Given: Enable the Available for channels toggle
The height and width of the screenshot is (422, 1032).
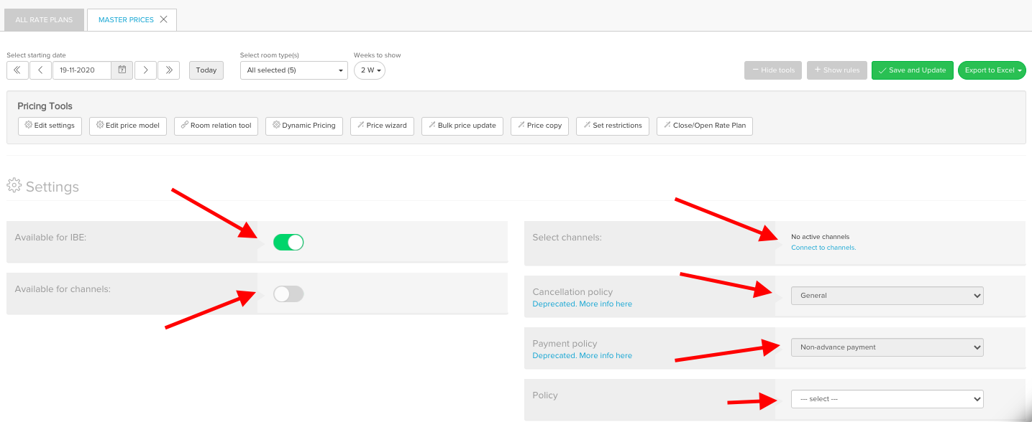Looking at the screenshot, I should 288,294.
